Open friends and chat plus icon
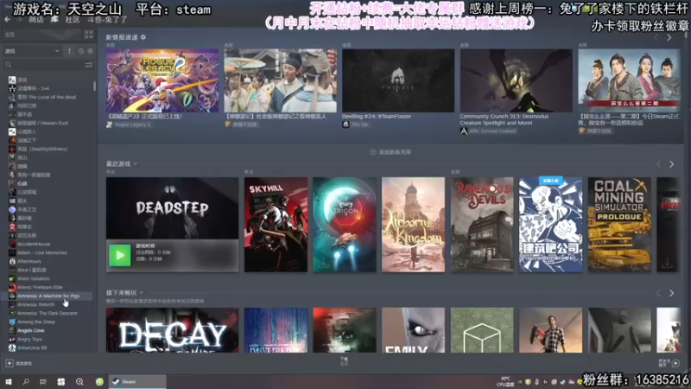The height and width of the screenshot is (389, 691). pos(675,363)
